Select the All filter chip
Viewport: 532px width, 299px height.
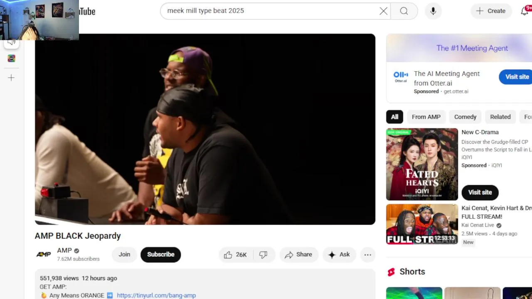click(x=394, y=117)
